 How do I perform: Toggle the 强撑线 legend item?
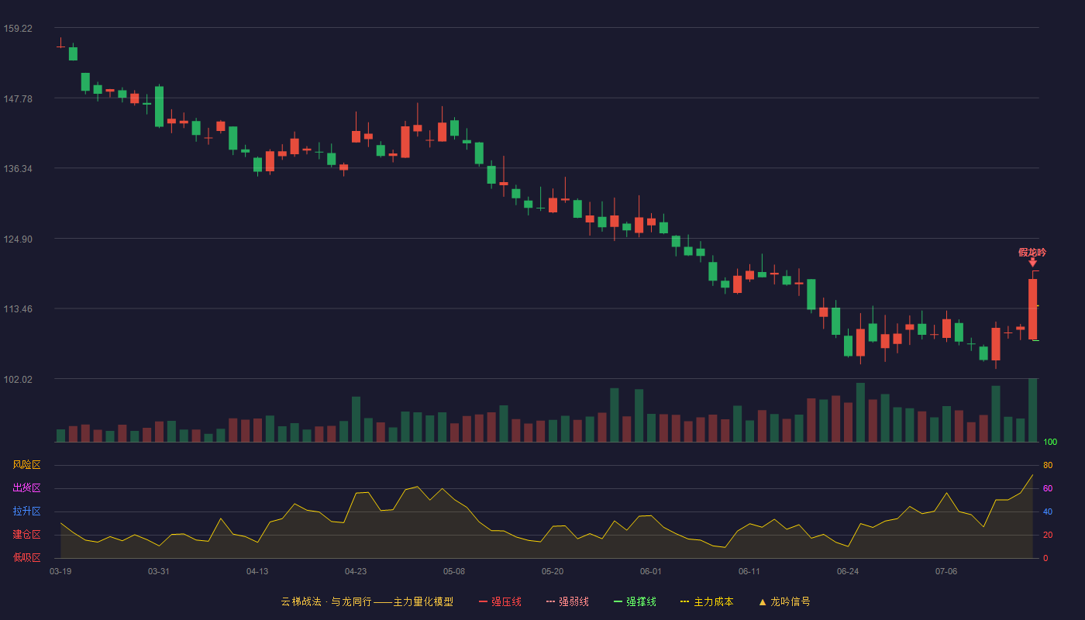pyautogui.click(x=635, y=601)
